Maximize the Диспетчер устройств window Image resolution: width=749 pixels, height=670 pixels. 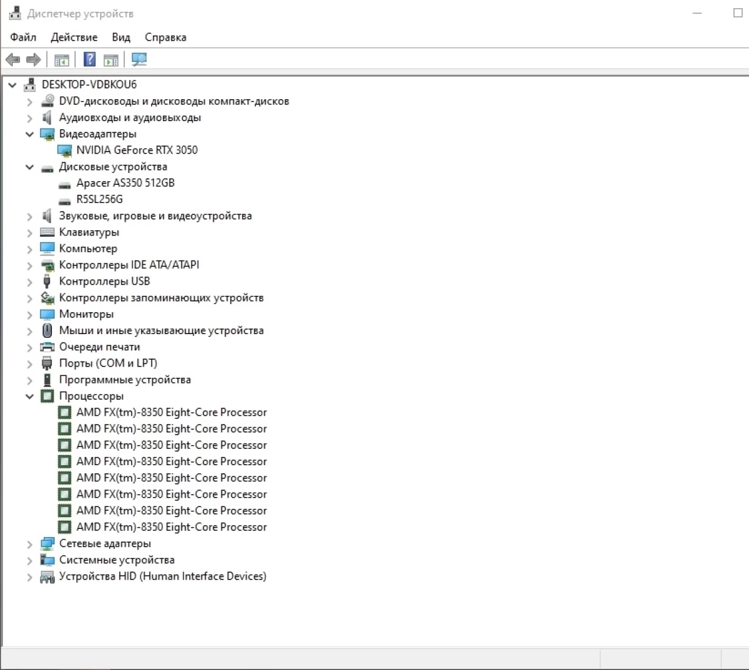[x=737, y=13]
